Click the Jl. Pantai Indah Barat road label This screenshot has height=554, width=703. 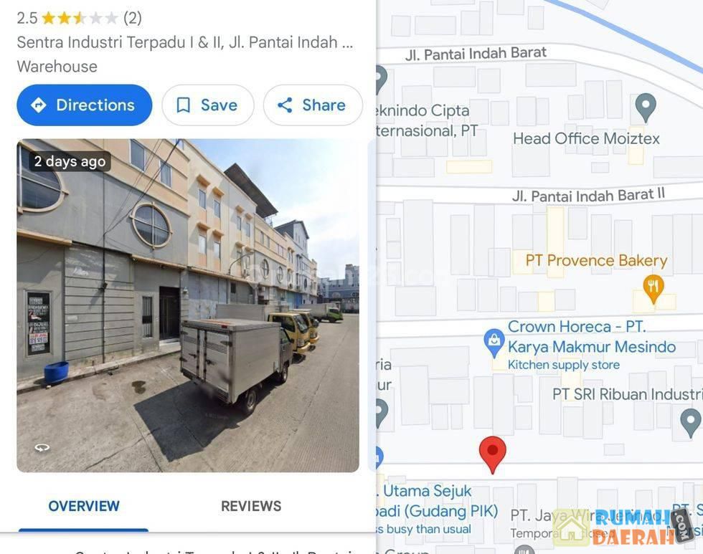476,53
